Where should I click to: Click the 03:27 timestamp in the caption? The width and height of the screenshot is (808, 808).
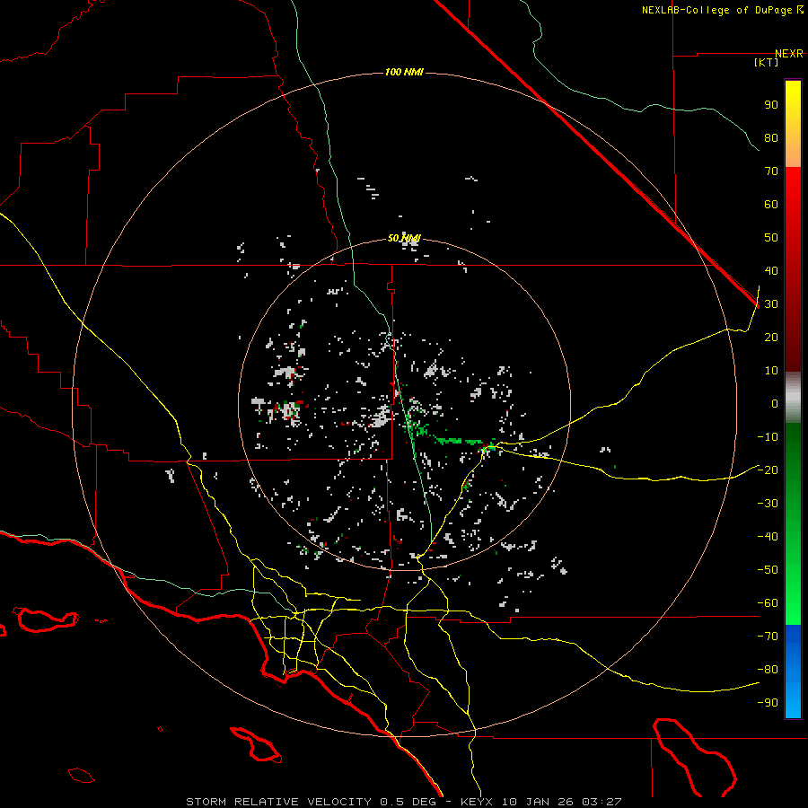point(603,801)
